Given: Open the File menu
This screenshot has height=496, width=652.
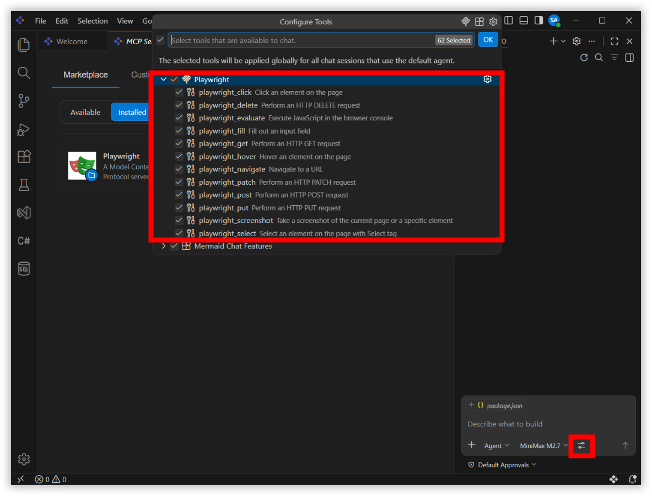Looking at the screenshot, I should (40, 21).
